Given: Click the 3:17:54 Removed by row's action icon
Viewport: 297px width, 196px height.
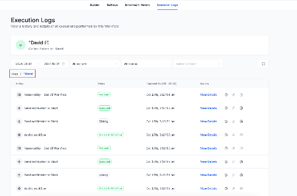Looking at the screenshot, I should point(19,95).
